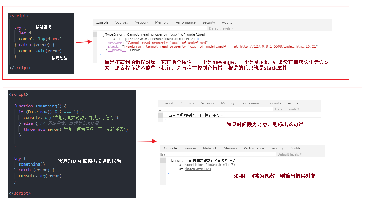Click the 'console.log(error)' code line
The height and width of the screenshot is (210, 387).
(40, 176)
